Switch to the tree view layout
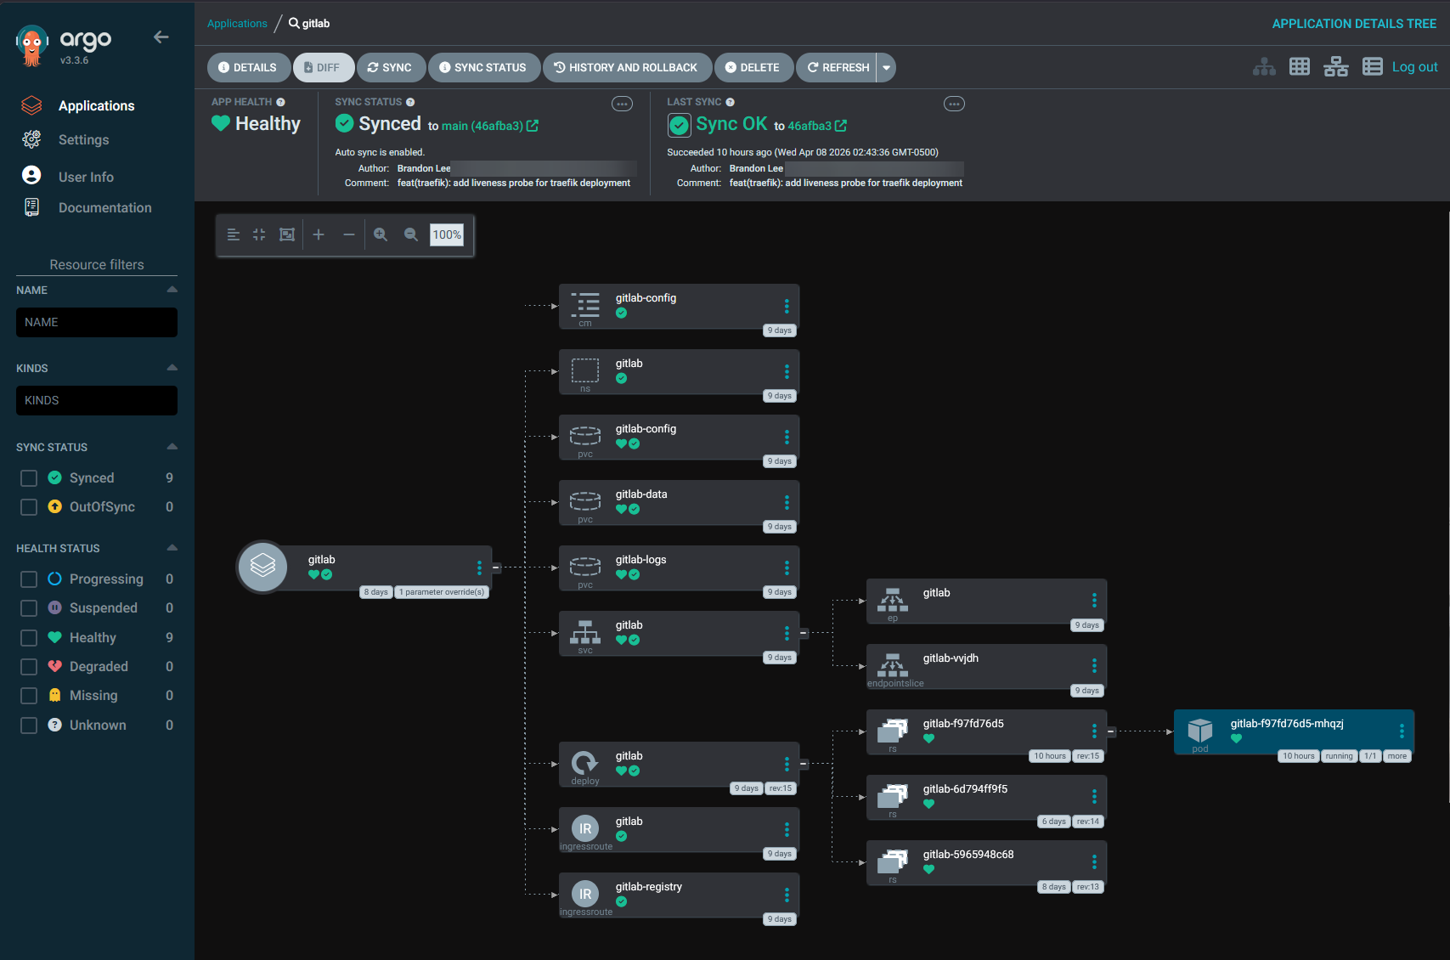 coord(1264,67)
